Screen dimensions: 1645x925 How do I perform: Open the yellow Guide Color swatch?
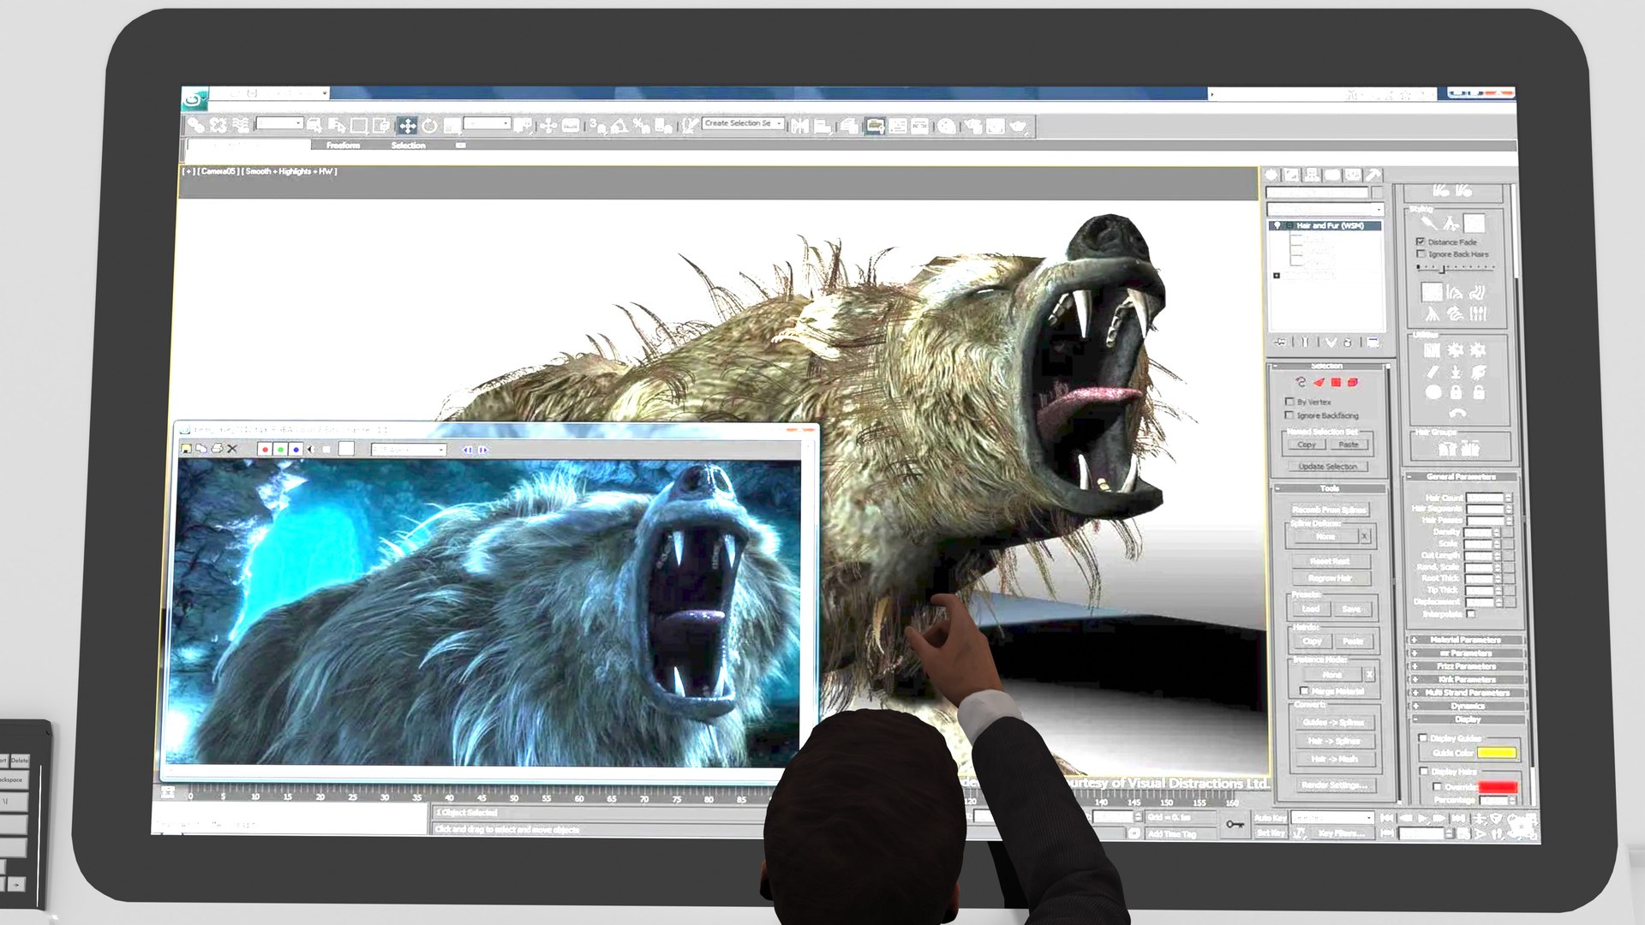tap(1497, 753)
